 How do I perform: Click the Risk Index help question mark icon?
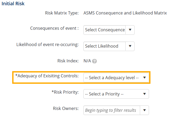[x=95, y=61]
